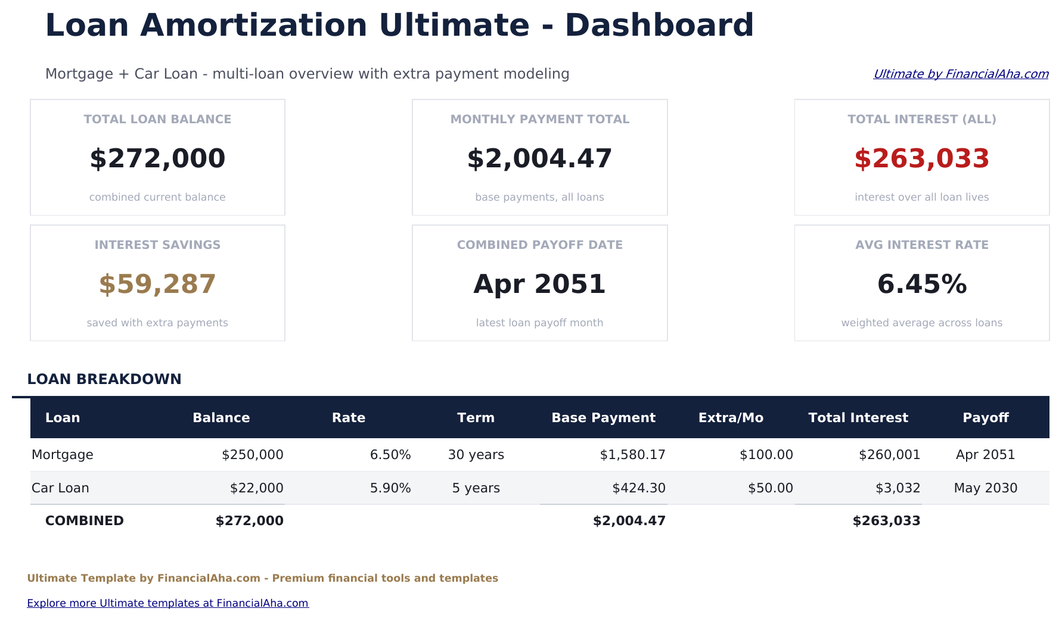
Task: Select the Total Interest (All) card
Action: pos(921,157)
